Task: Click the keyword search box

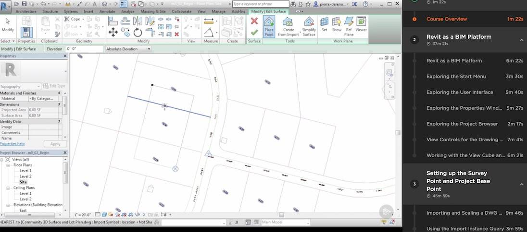Action: click(x=260, y=4)
